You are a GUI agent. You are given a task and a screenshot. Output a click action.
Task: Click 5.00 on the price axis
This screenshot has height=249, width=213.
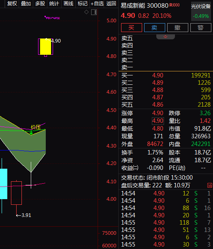click(111, 21)
